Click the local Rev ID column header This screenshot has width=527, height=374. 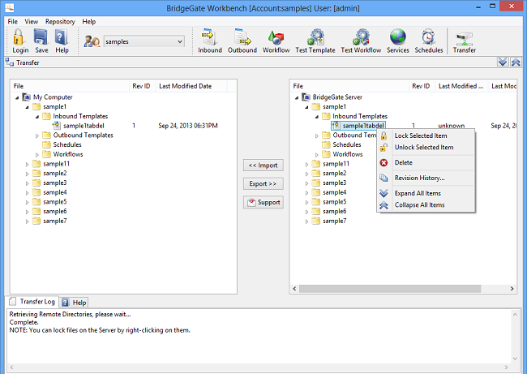click(x=142, y=86)
